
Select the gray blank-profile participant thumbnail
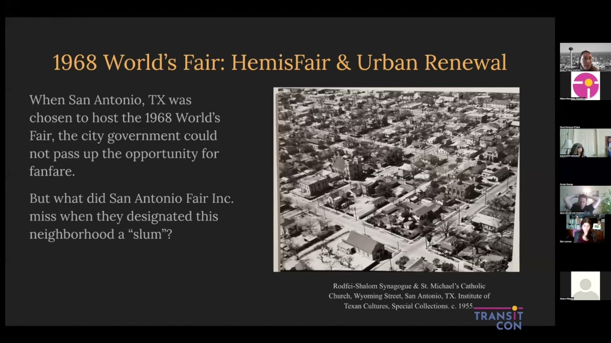(x=585, y=286)
